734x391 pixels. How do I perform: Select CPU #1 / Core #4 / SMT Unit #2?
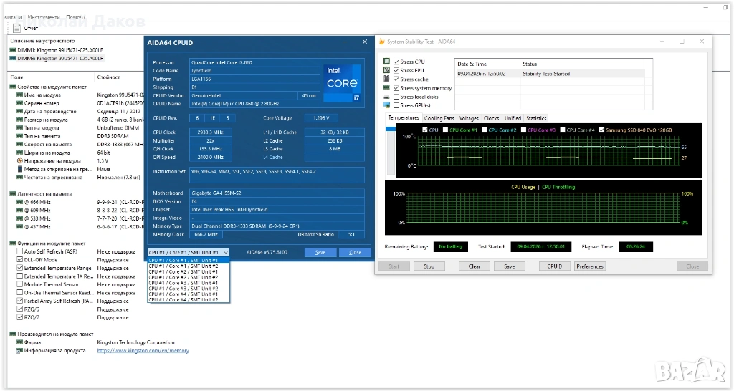[x=183, y=299]
